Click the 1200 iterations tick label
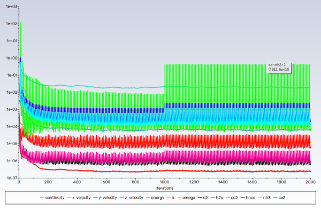This screenshot has width=321, height=210. [x=194, y=182]
